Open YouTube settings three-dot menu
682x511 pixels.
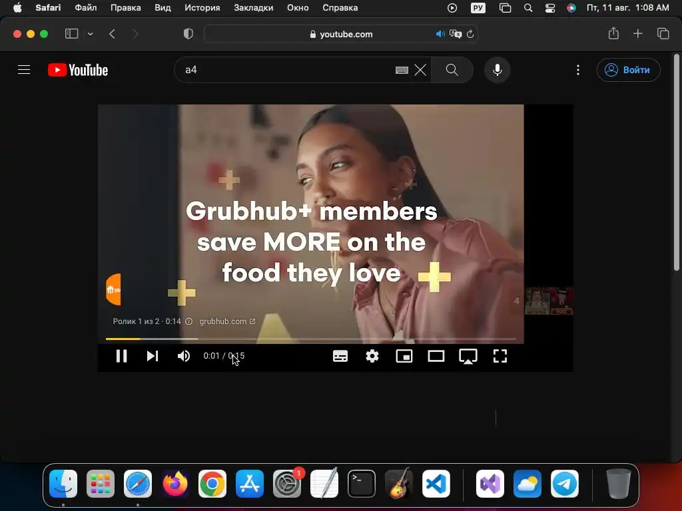[x=578, y=70]
